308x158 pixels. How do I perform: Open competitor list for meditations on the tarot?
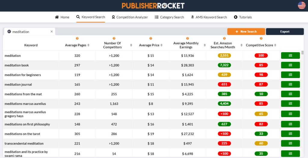[x=290, y=134]
